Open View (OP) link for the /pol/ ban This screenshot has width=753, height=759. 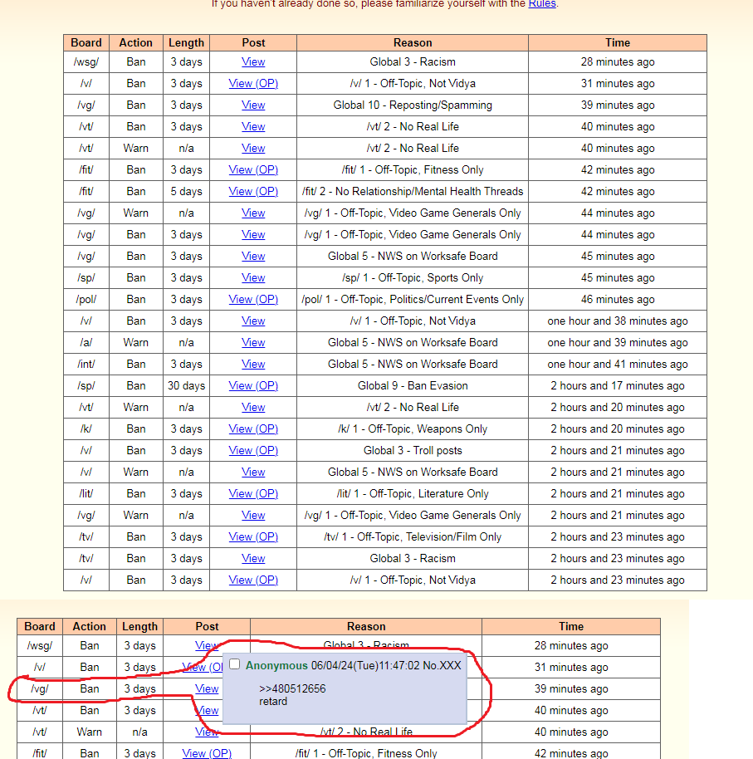[x=253, y=300]
